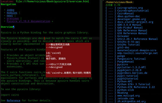Viewport: 162px width, 103px height.
Task: Open the index navigation link
Action: click(11, 10)
